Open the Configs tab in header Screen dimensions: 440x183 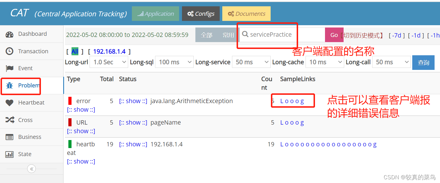[x=201, y=13]
